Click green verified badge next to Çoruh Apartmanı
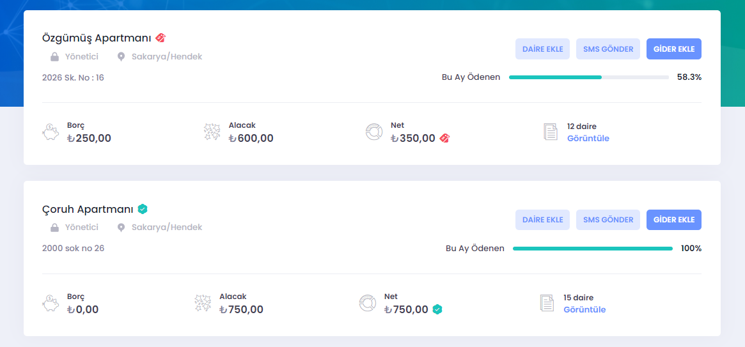The height and width of the screenshot is (347, 745). [x=143, y=209]
